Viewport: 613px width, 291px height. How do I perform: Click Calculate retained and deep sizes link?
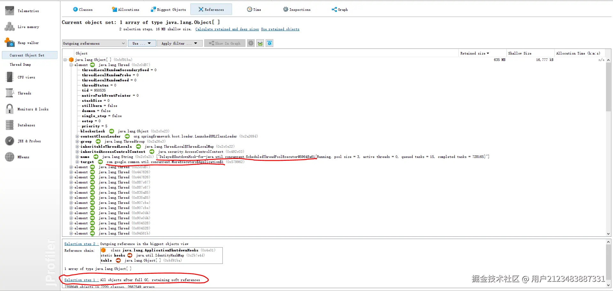click(x=227, y=29)
